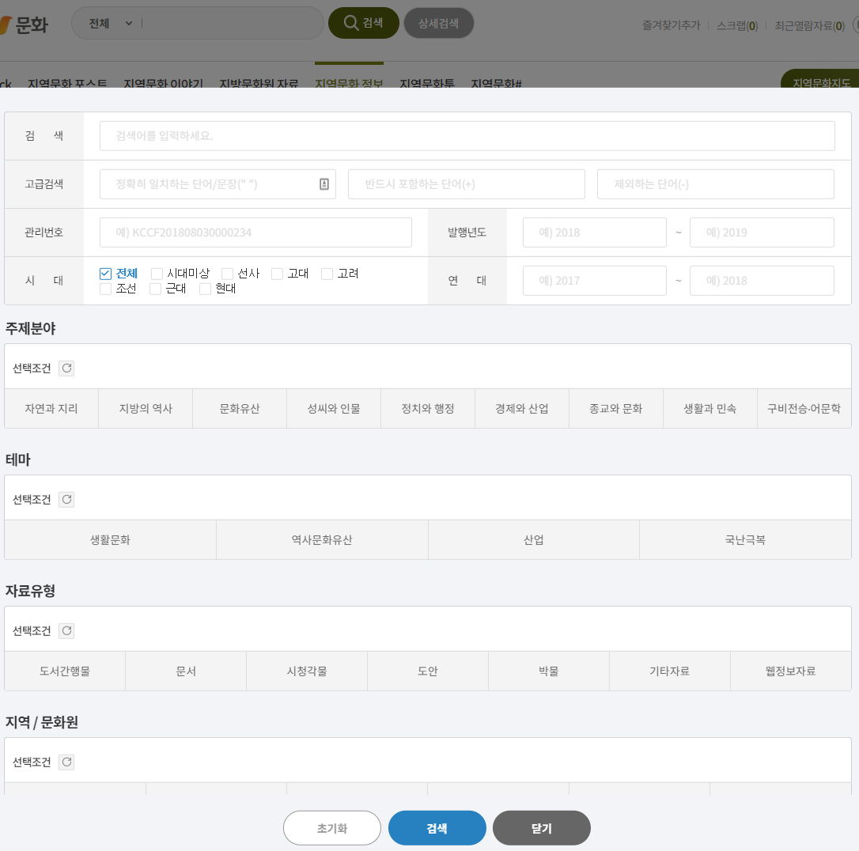
Task: Open the 전체 search scope dropdown
Action: tap(111, 24)
